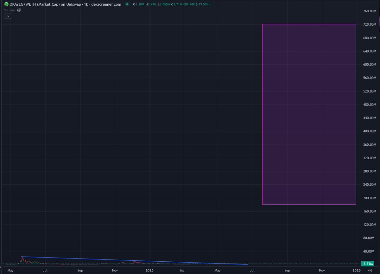Click the green status dot beside the pair name
380x274 pixels.
click(x=127, y=5)
